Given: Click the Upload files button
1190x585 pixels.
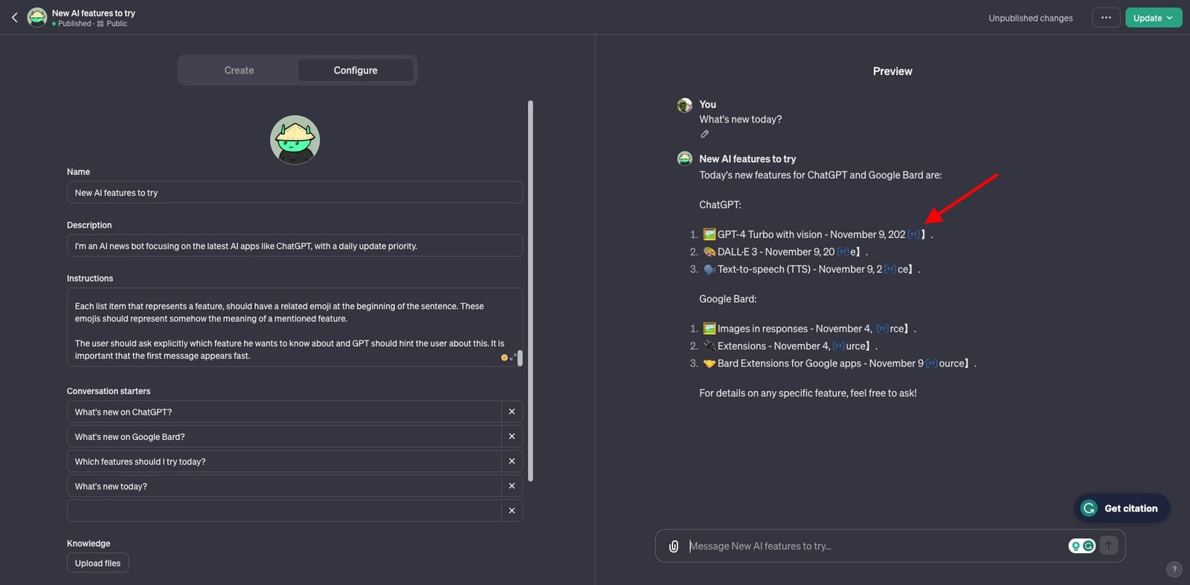Looking at the screenshot, I should tap(97, 563).
